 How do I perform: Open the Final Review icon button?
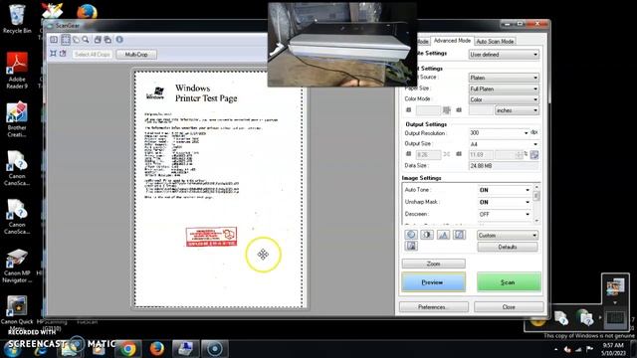(x=411, y=246)
